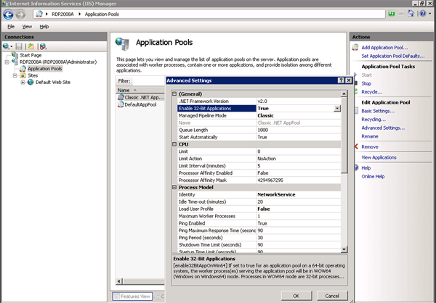
Task: Click the DefaultAppPool row icon
Action: [121, 104]
